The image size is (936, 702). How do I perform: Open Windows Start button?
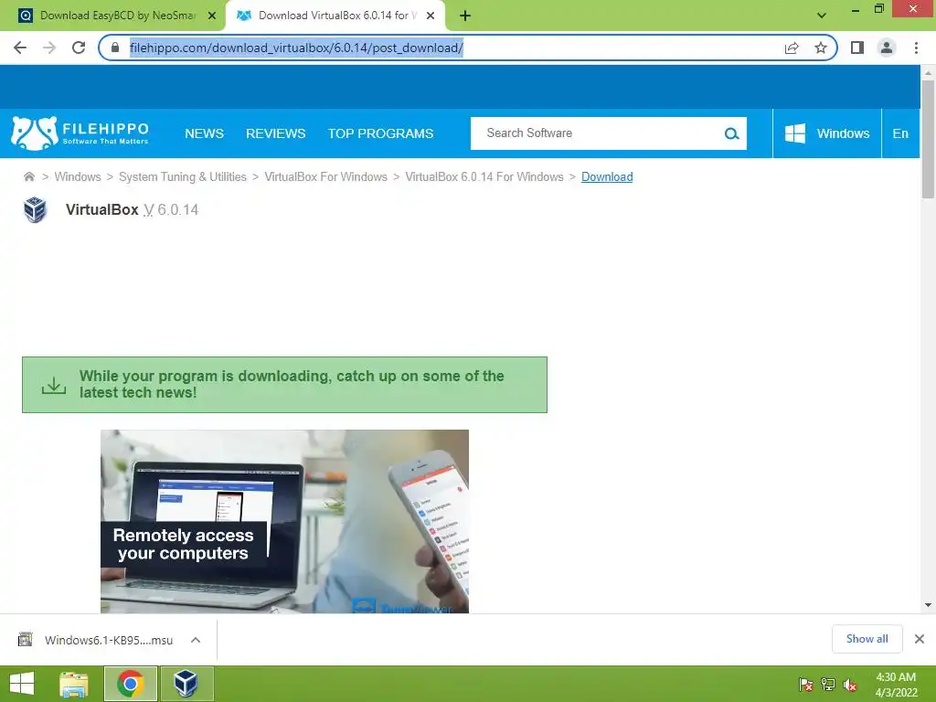pos(22,684)
